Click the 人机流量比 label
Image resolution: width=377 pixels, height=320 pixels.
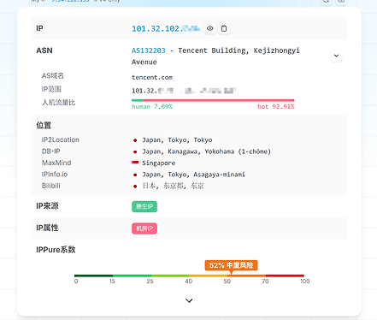coord(58,103)
